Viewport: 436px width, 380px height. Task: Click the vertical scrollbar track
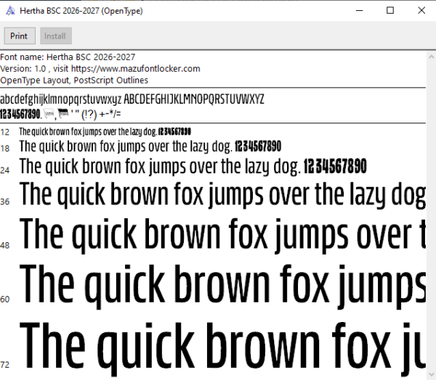tap(431, 215)
